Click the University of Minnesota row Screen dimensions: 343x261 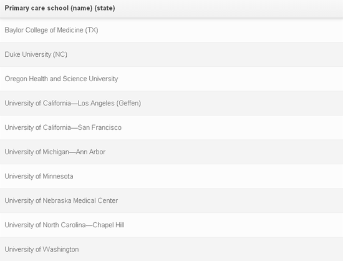click(x=171, y=176)
